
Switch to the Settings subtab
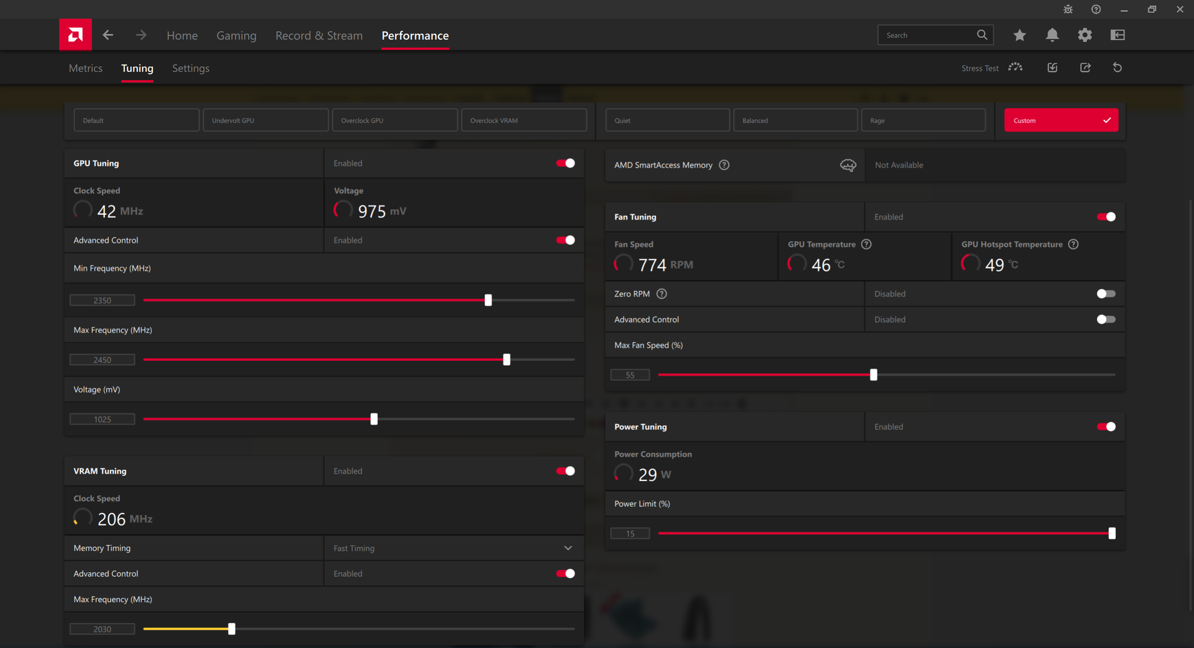pos(191,68)
